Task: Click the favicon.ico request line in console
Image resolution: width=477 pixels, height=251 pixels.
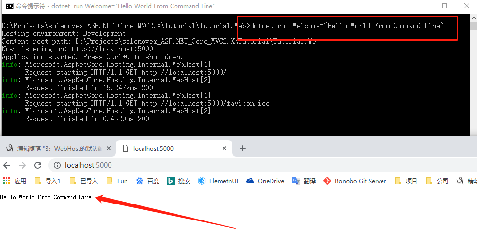Action: tap(147, 103)
